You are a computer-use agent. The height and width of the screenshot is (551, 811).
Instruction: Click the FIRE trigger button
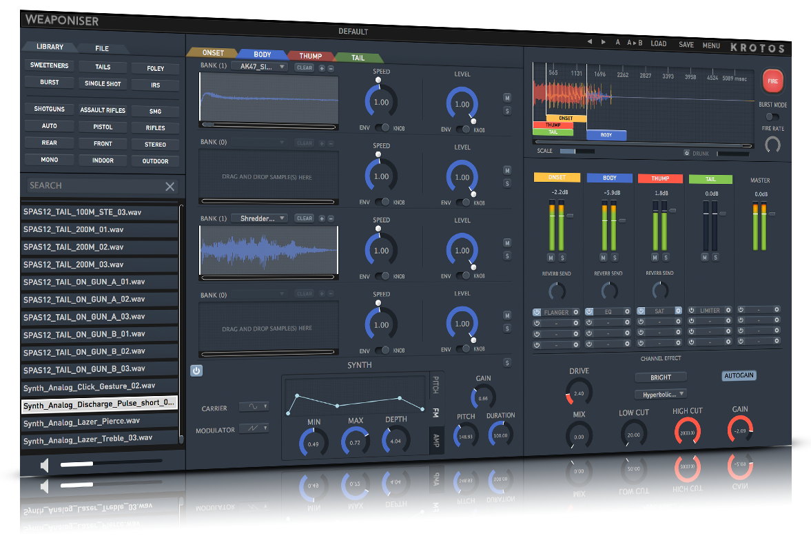click(772, 81)
